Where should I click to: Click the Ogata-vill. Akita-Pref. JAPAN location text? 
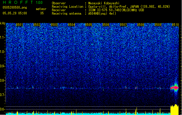(x=129, y=7)
